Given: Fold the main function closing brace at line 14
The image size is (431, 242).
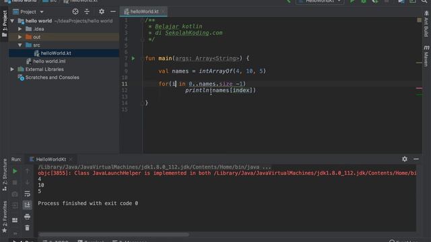Looking at the screenshot, I should tap(142, 103).
